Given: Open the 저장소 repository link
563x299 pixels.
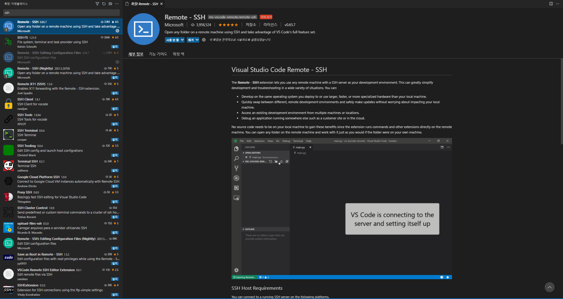Looking at the screenshot, I should tap(251, 25).
